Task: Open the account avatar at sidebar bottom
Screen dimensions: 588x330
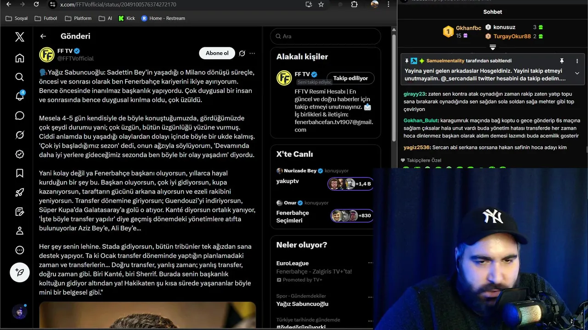Action: (19, 312)
